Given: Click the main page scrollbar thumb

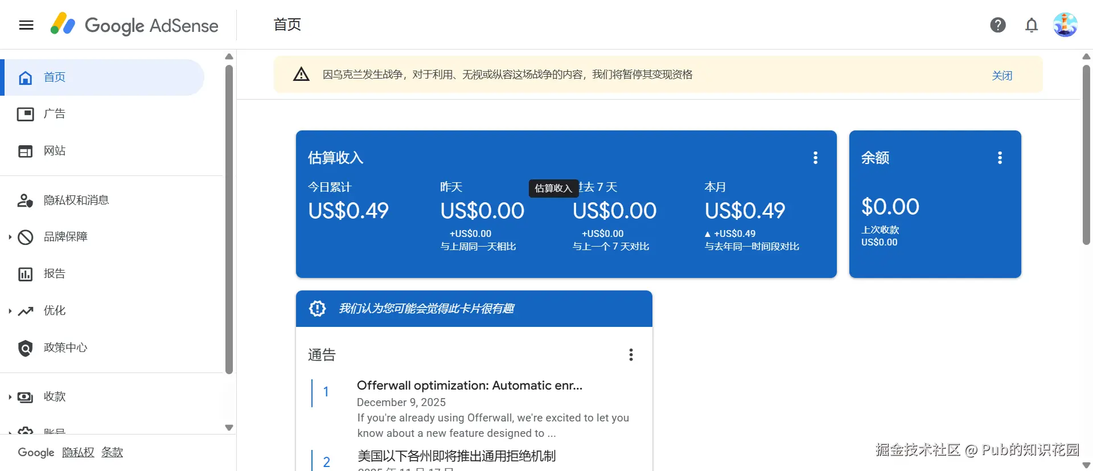Looking at the screenshot, I should (1086, 155).
